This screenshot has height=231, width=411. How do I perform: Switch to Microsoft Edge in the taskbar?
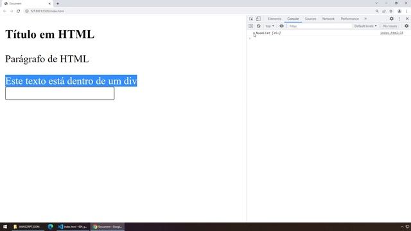pyautogui.click(x=51, y=227)
